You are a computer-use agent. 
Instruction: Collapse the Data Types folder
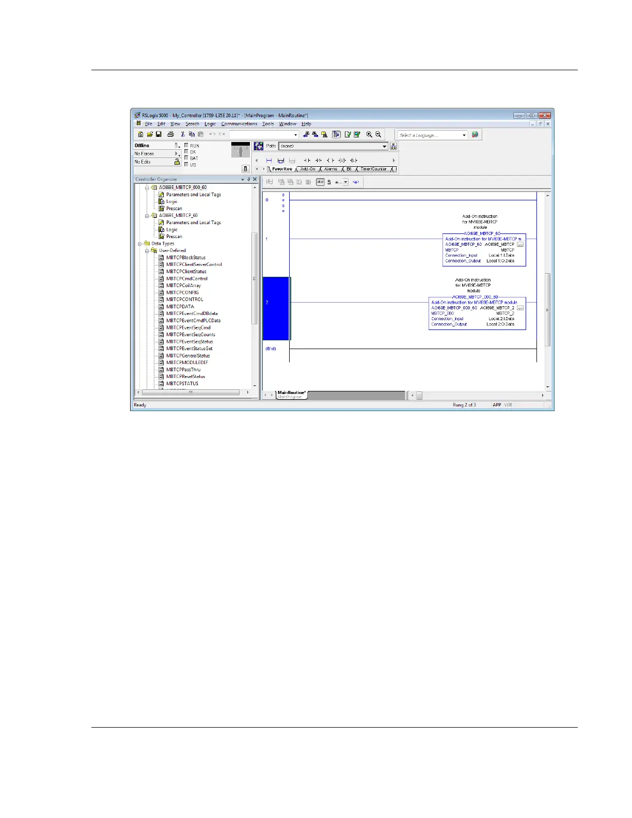[x=139, y=243]
